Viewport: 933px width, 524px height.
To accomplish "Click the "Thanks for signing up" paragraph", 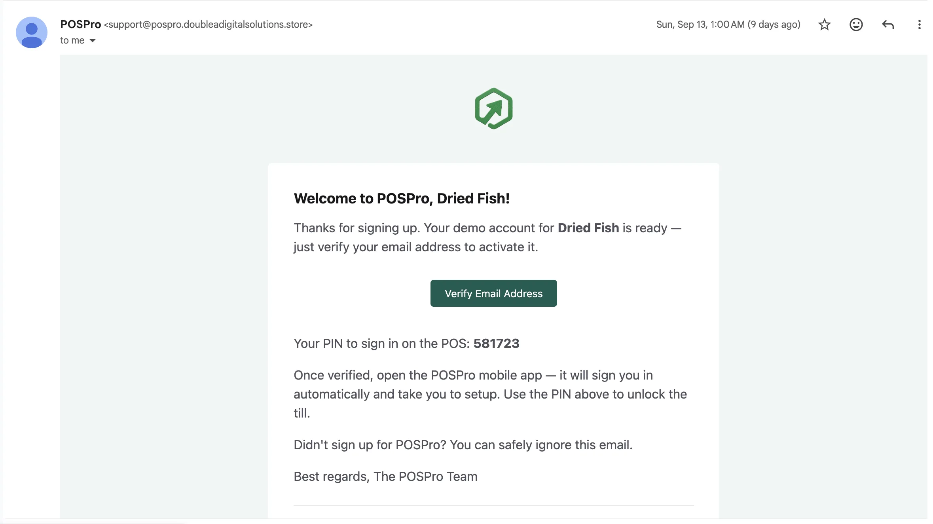I will (487, 237).
